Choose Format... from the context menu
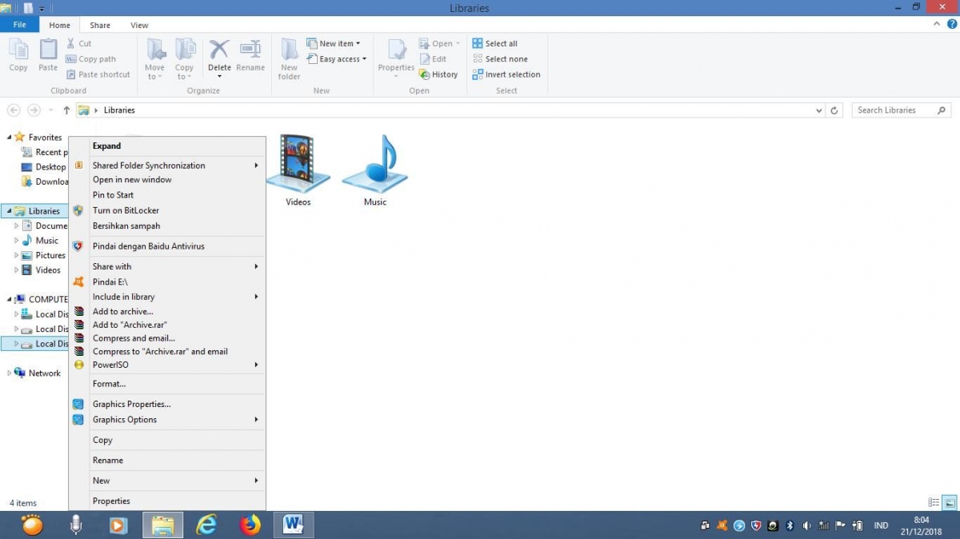 tap(109, 384)
